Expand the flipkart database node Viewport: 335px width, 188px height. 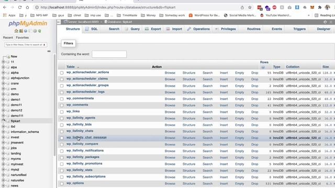coord(3,121)
